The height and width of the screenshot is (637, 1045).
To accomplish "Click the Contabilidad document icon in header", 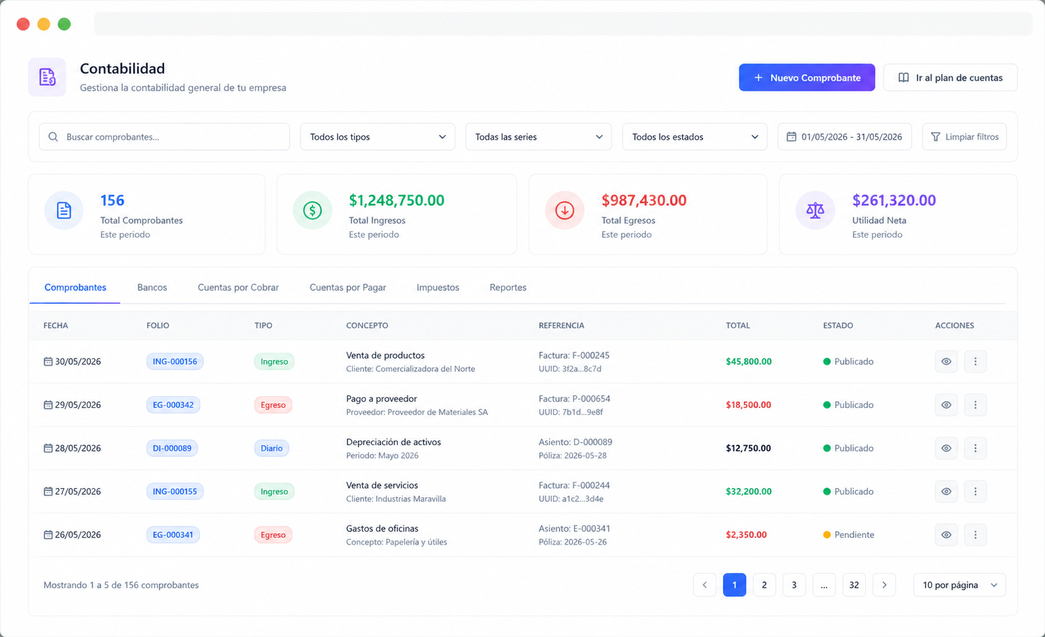I will pos(47,77).
